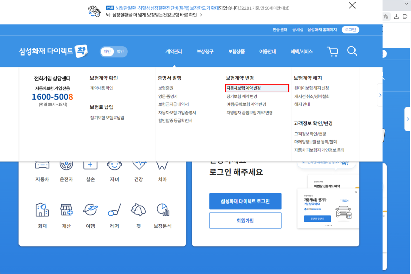Switch toggle to 법인
The height and width of the screenshot is (274, 411).
pos(120,51)
